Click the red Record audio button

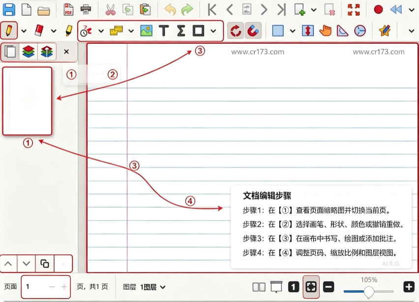(378, 10)
